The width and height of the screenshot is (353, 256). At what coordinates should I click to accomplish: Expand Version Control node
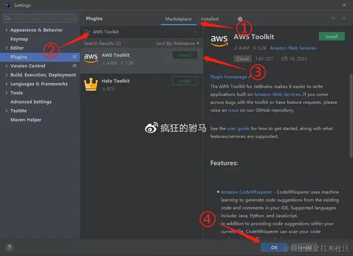[x=6, y=66]
